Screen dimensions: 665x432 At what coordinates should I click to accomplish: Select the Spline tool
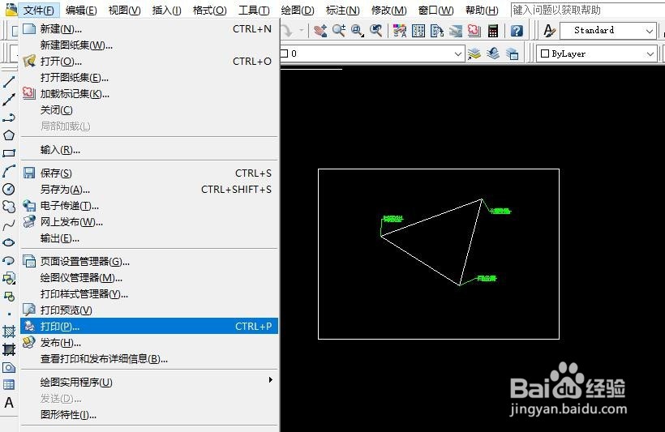pyautogui.click(x=9, y=225)
